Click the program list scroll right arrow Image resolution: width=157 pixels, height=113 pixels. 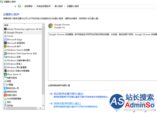(41, 108)
